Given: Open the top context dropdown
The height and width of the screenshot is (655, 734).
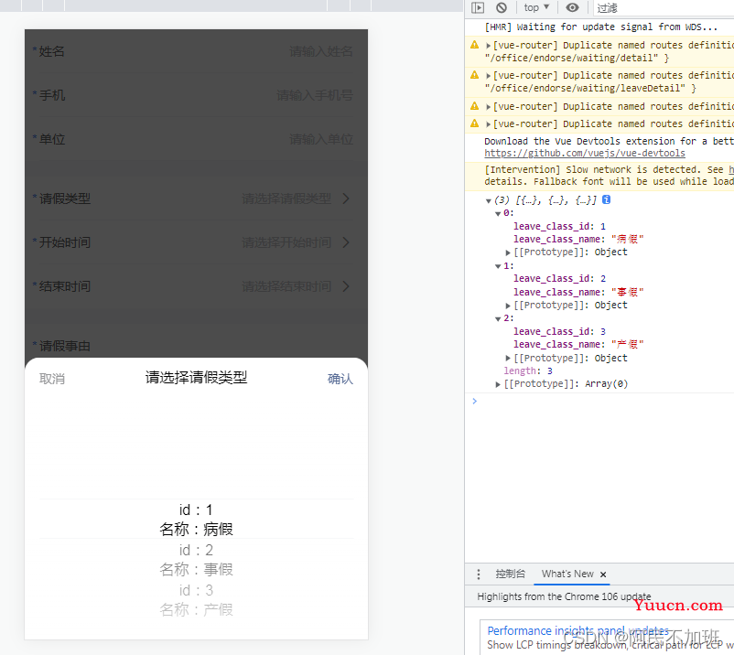Looking at the screenshot, I should click(536, 7).
